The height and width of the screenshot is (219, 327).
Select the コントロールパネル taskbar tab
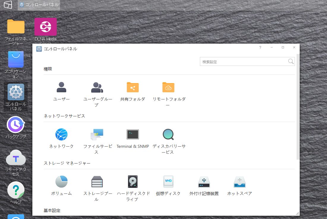[39, 5]
